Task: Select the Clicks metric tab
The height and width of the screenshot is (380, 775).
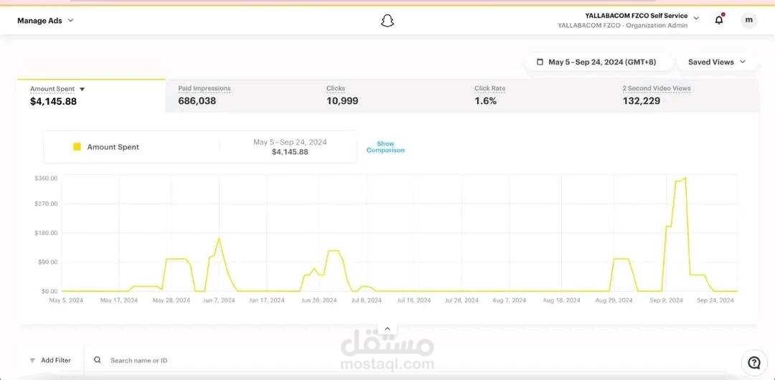Action: click(x=387, y=95)
